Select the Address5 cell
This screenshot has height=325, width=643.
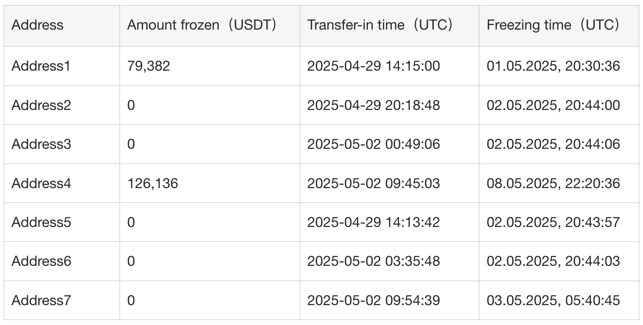pyautogui.click(x=41, y=222)
